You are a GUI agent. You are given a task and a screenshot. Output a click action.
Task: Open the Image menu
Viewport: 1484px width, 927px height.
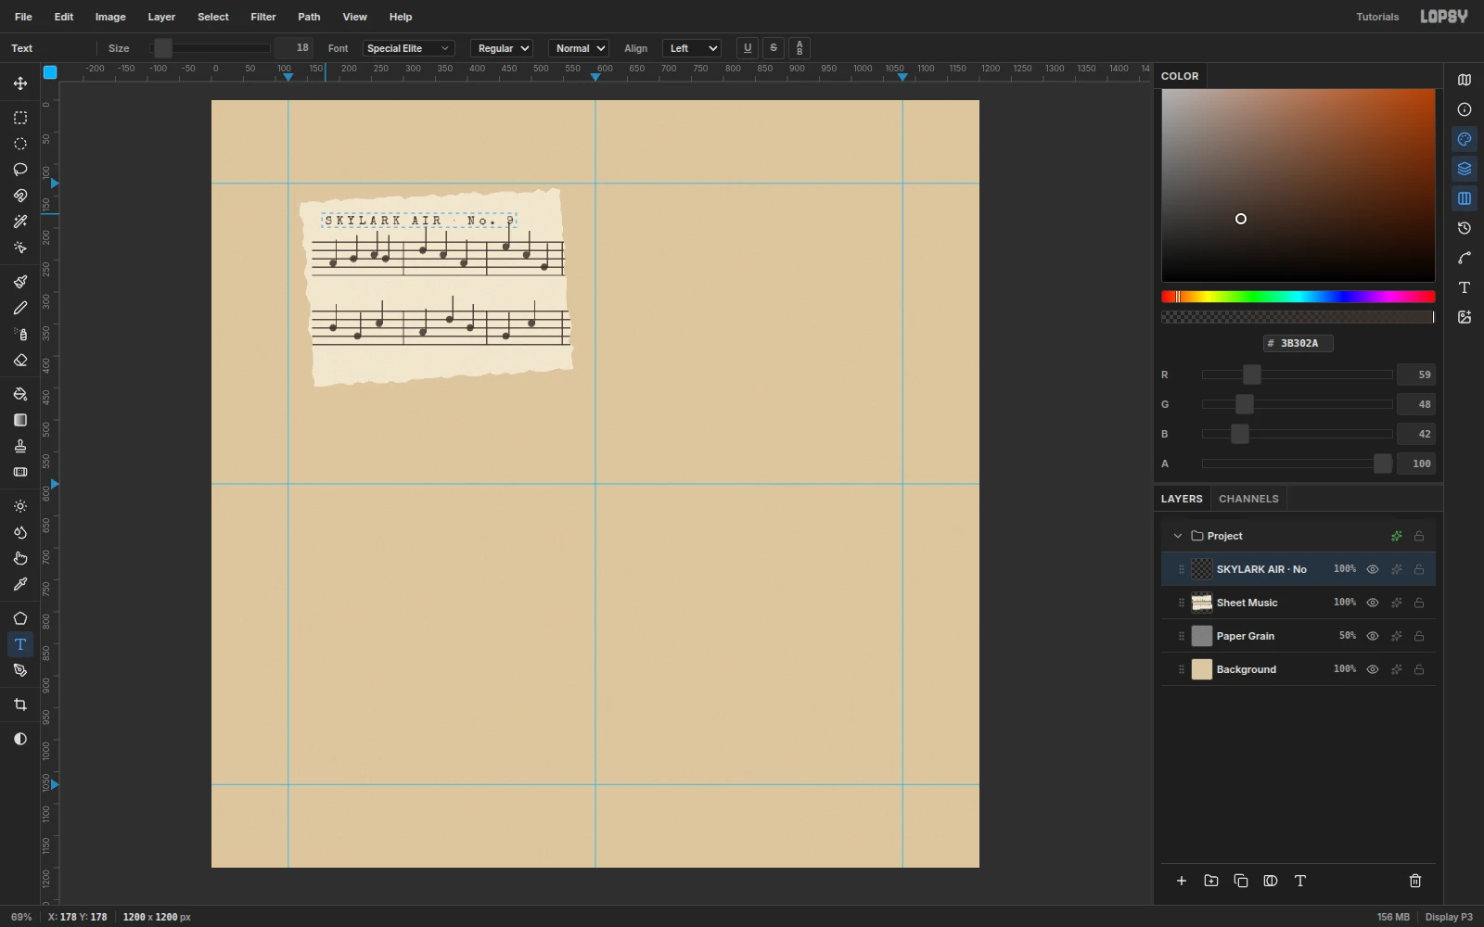(110, 17)
